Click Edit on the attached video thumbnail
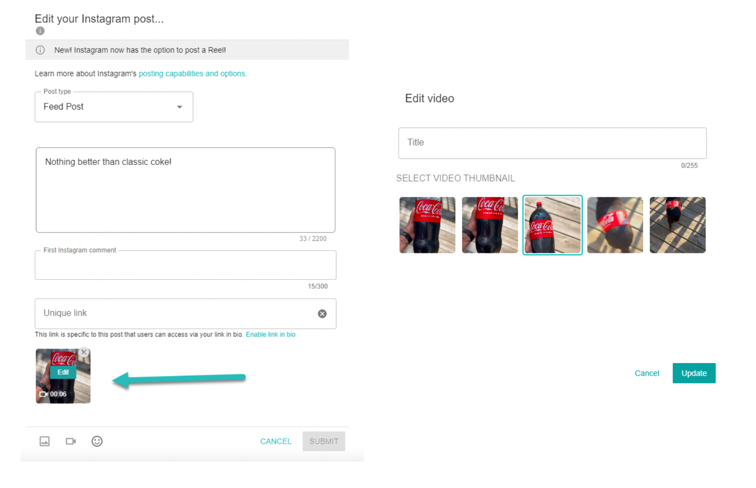This screenshot has height=488, width=756. pos(63,373)
